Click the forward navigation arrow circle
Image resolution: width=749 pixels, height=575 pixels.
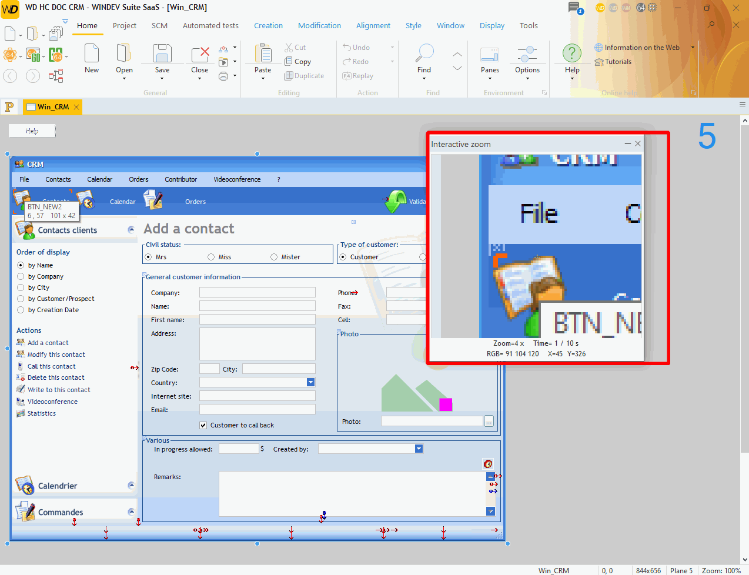tap(33, 75)
